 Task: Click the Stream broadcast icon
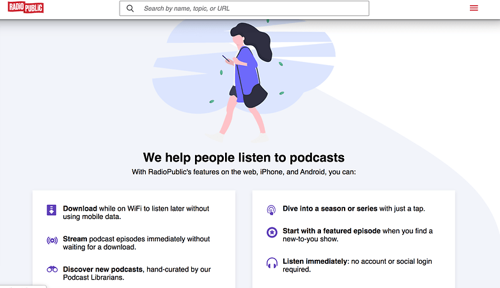[x=52, y=241]
